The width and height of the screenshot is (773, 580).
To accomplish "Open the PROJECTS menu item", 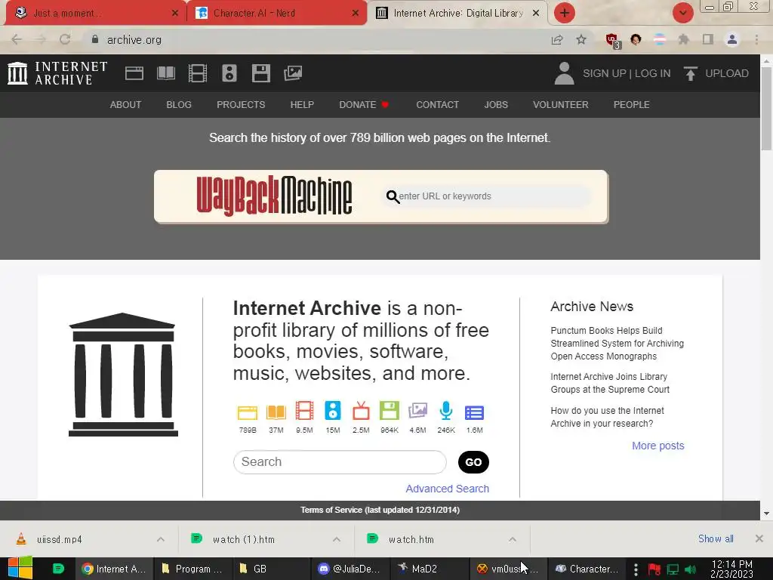I will 241,104.
